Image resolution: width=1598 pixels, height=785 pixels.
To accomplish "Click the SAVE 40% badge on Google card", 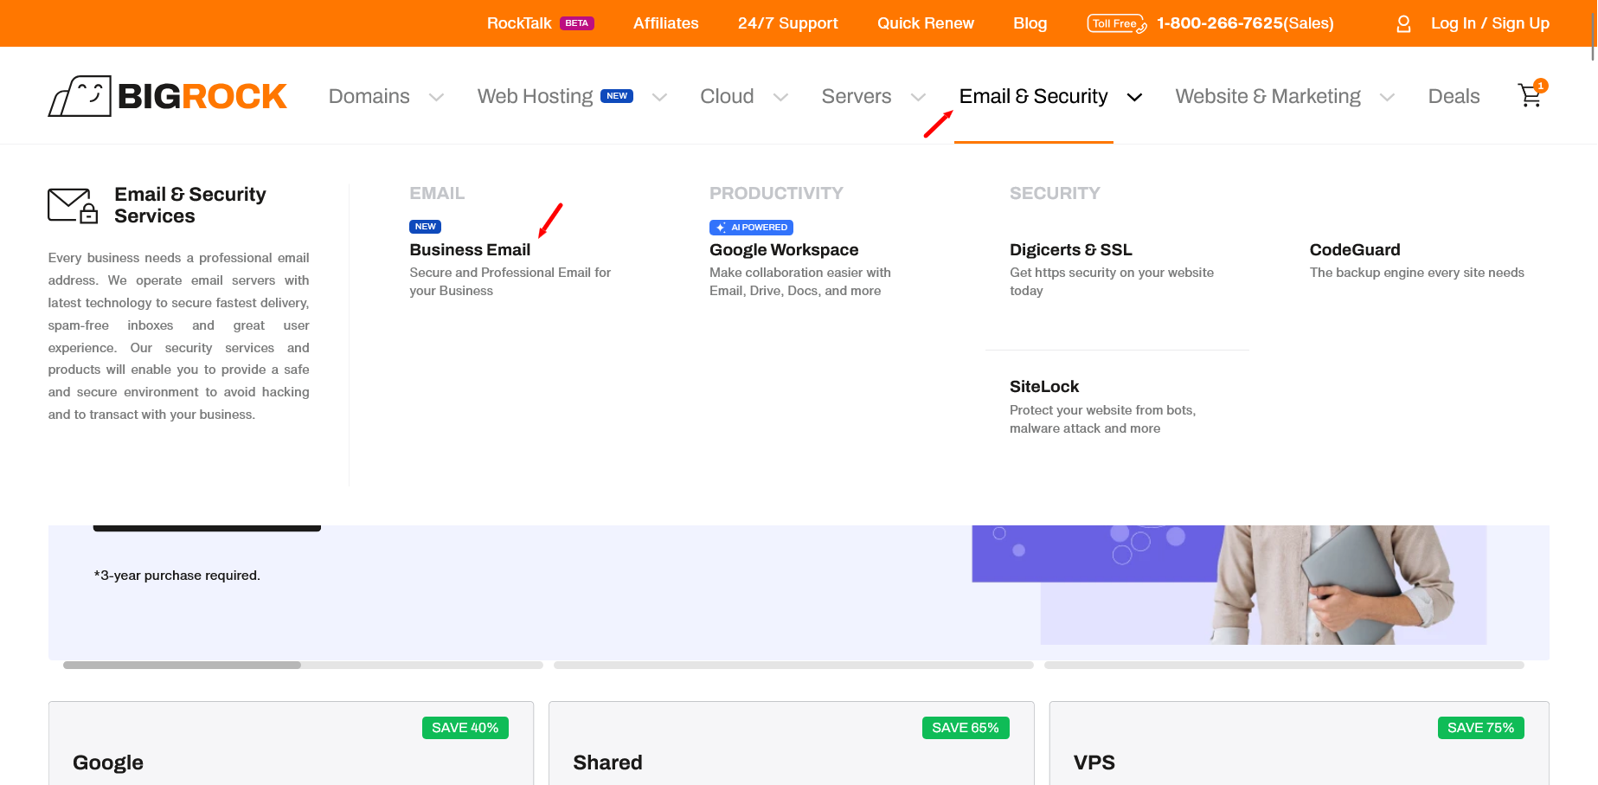I will tap(465, 728).
